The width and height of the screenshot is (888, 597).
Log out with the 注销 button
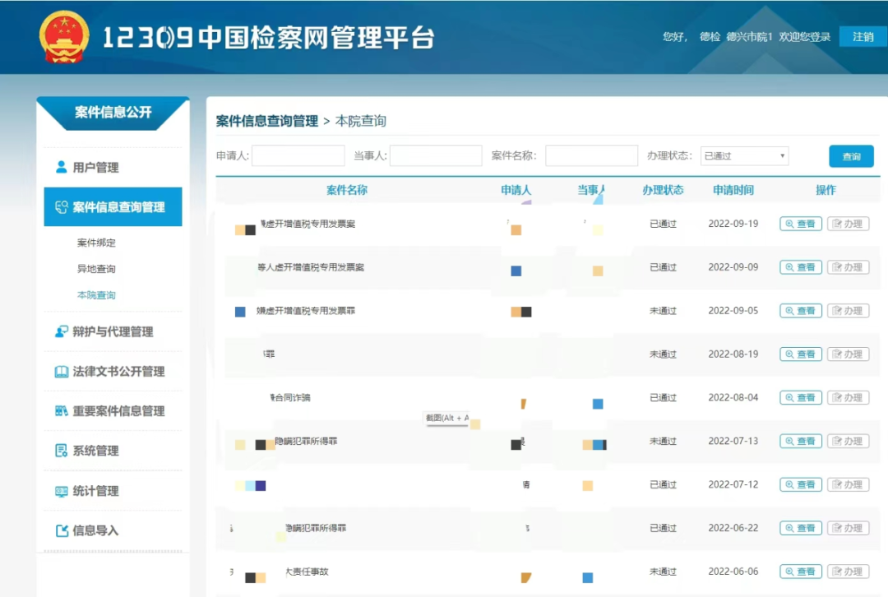coord(863,37)
